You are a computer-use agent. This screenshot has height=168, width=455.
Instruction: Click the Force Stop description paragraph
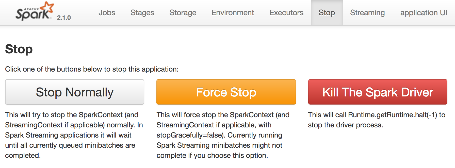(x=223, y=135)
